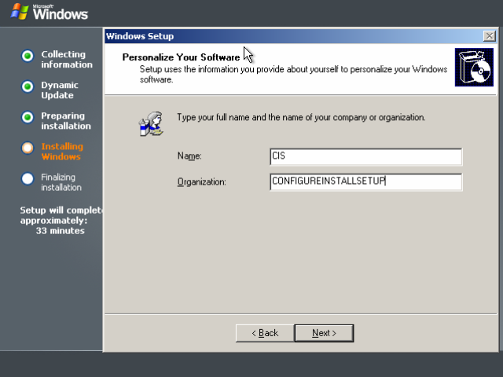Click the Organization field label

201,181
